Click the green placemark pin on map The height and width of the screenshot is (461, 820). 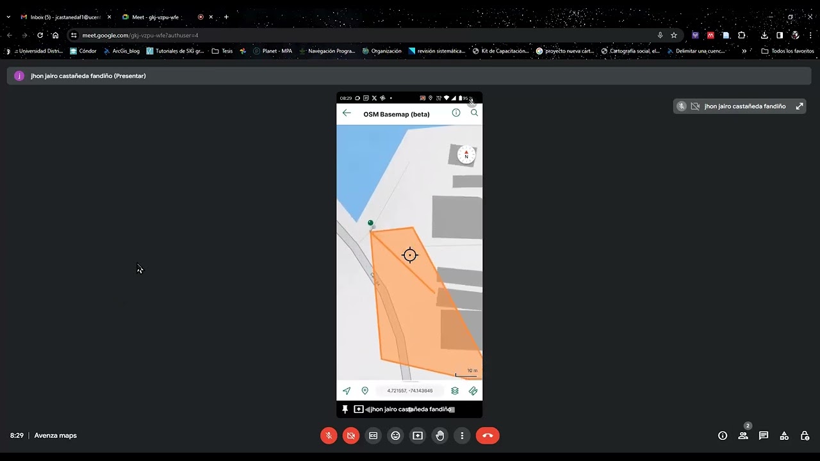370,223
